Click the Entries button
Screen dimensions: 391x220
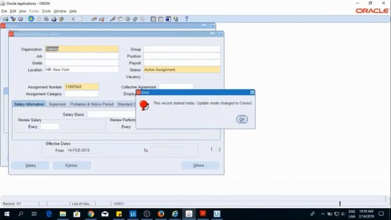(x=72, y=166)
